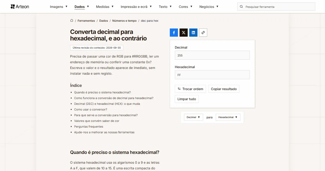Focus the Decimal input showing 255

pyautogui.click(x=212, y=55)
